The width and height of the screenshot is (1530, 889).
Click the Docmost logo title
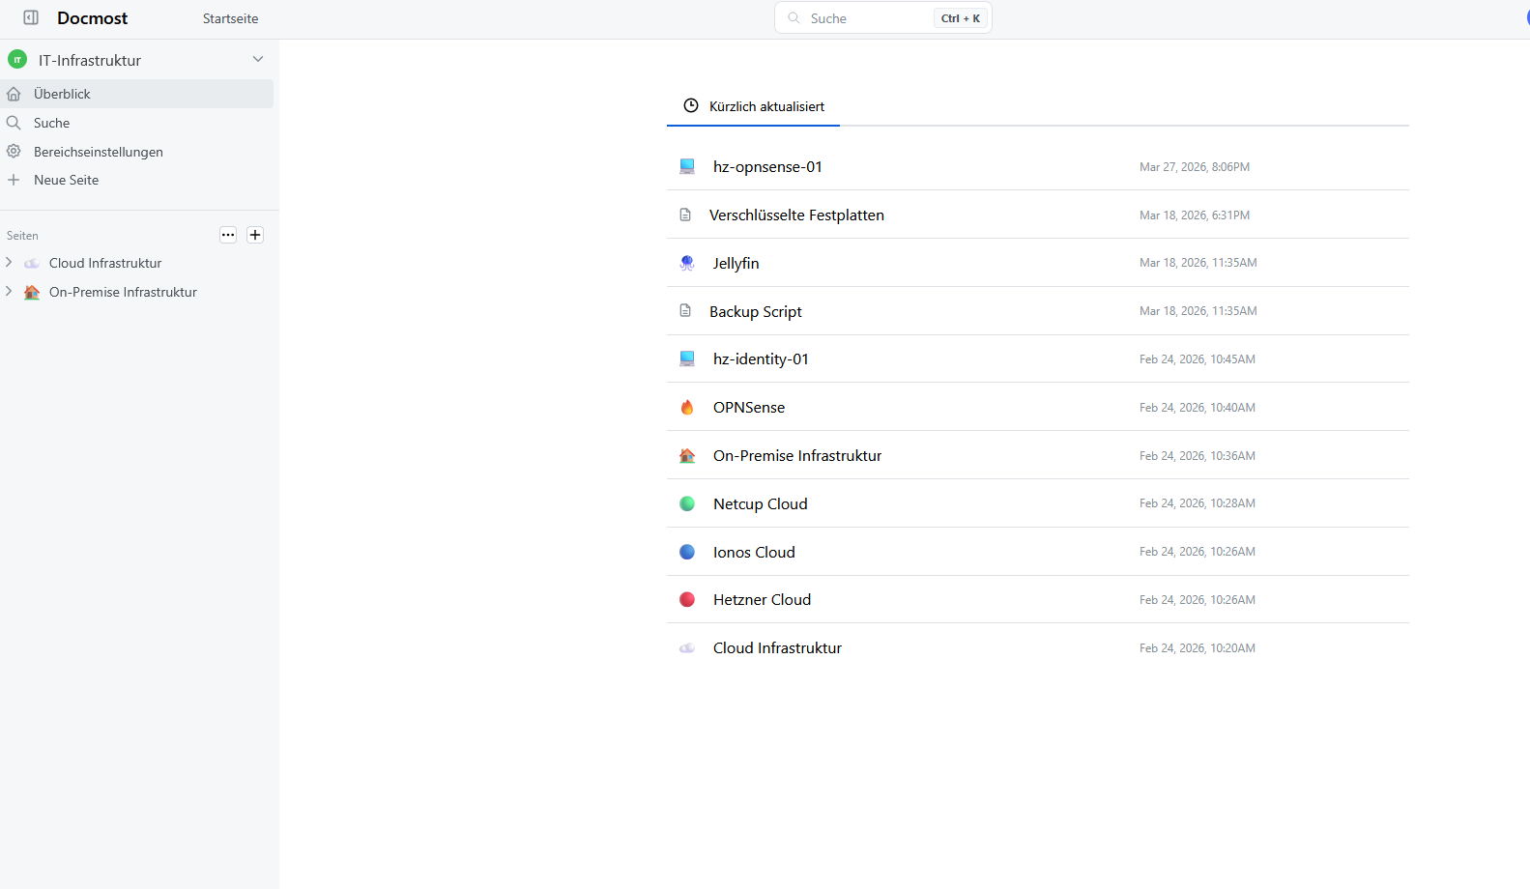click(92, 18)
